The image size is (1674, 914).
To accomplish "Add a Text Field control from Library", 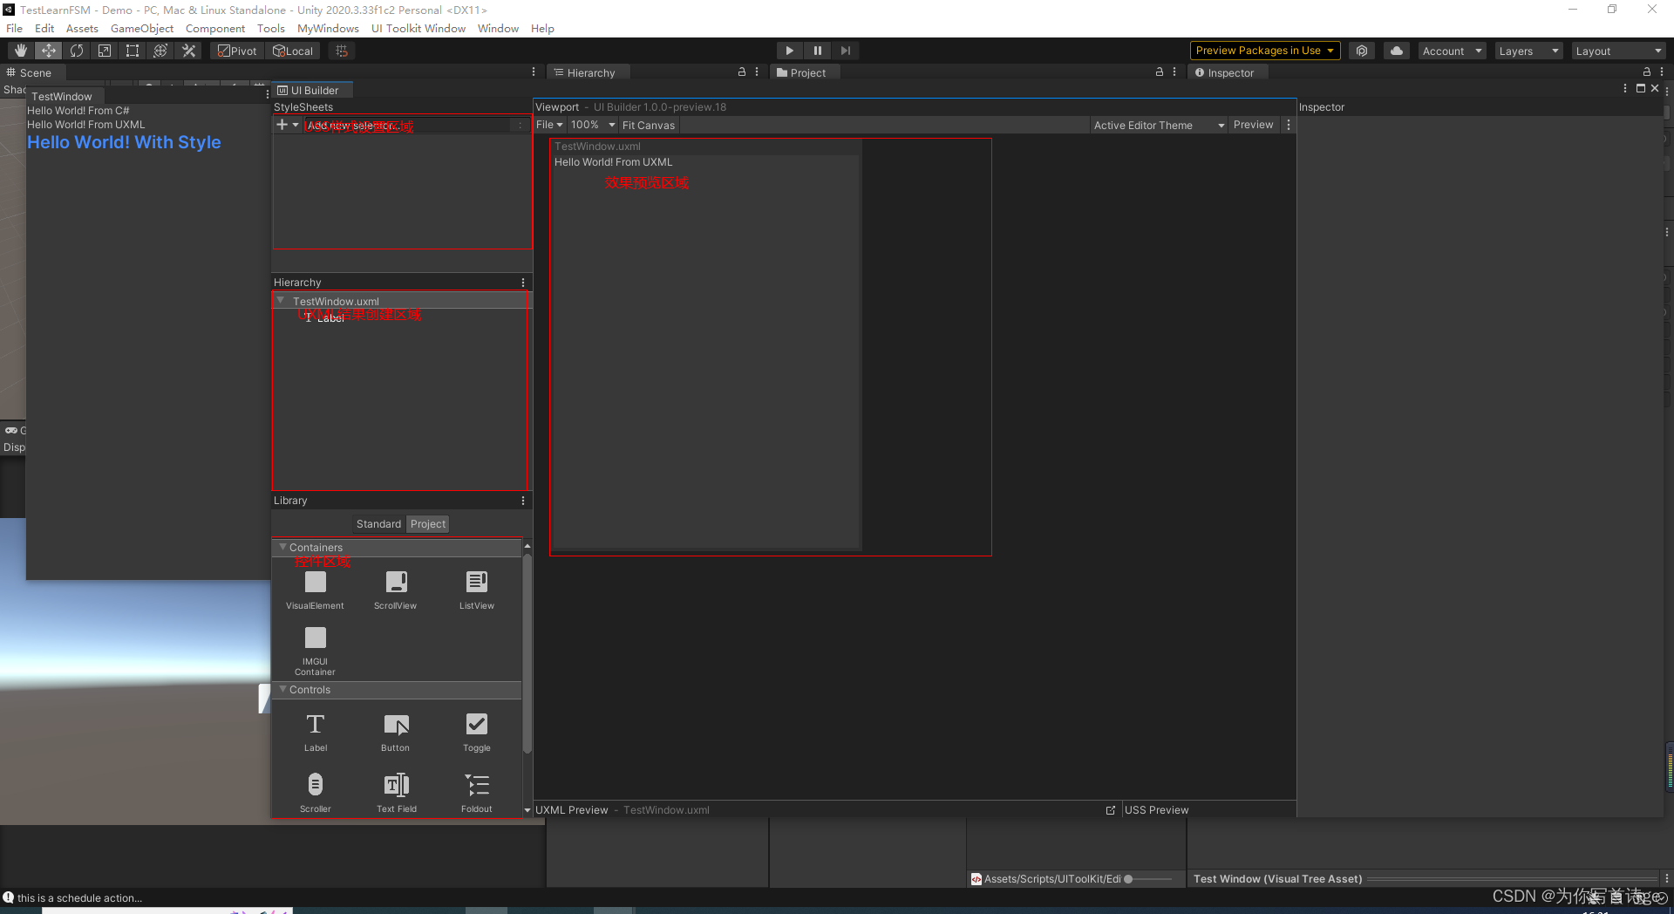I will 396,787.
